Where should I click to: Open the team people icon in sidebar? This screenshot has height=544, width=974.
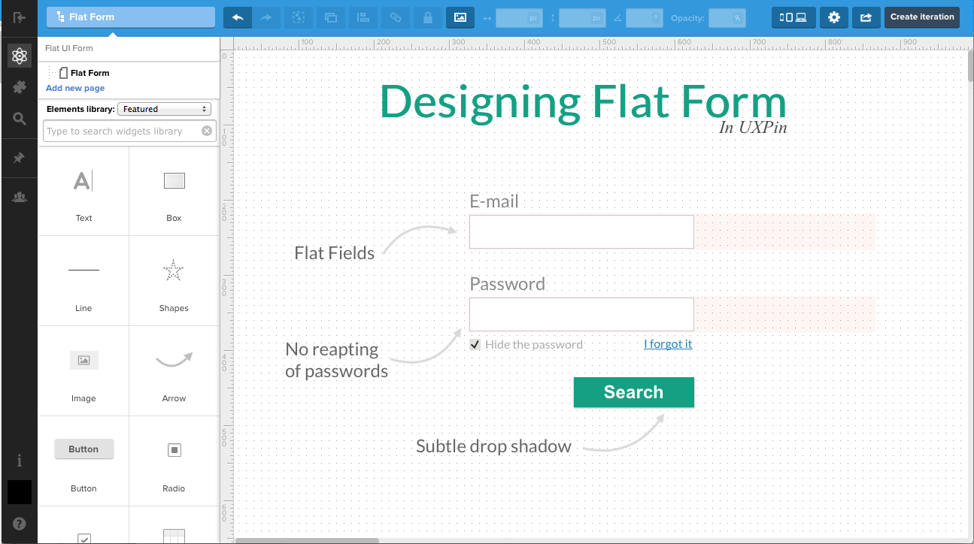20,197
